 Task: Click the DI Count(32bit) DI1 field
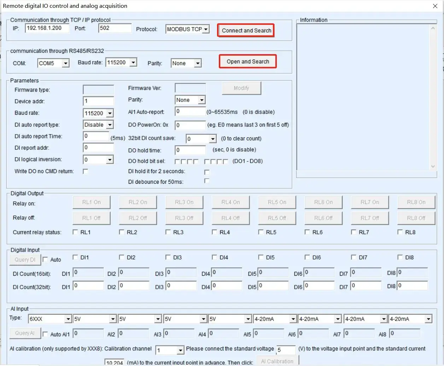(x=88, y=286)
